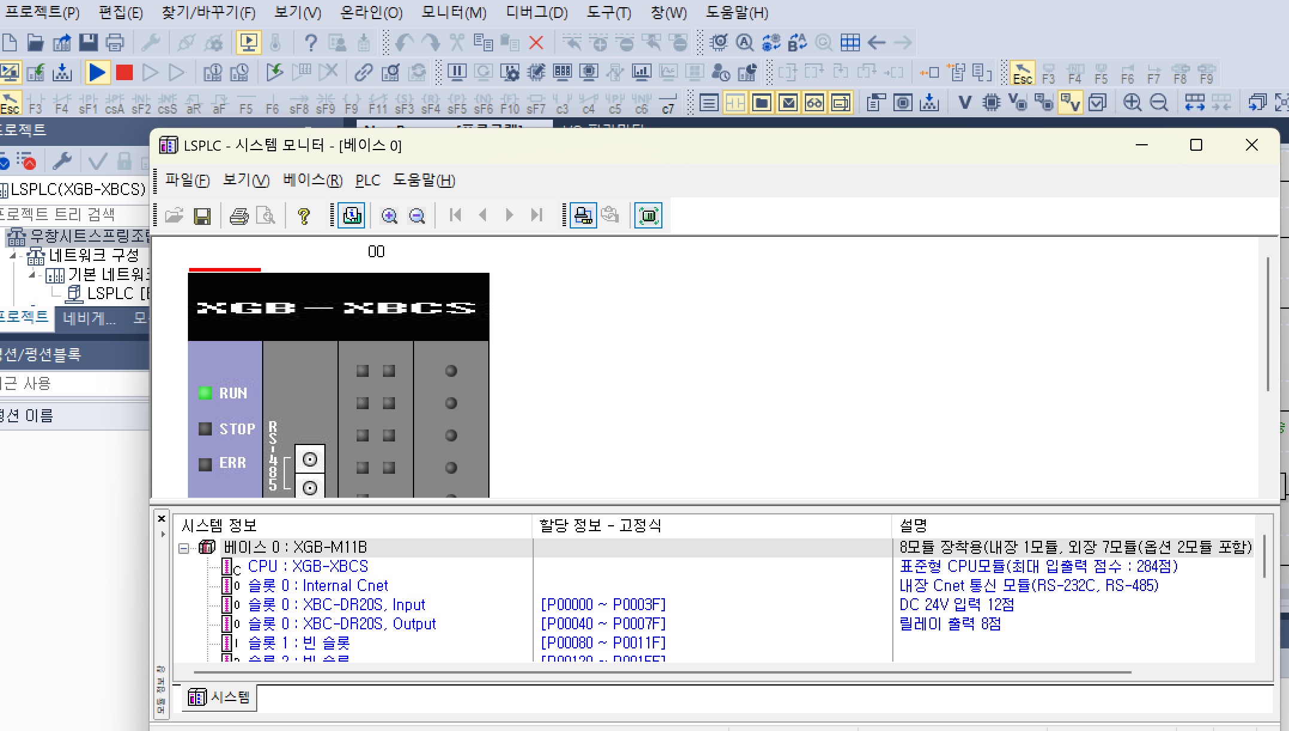This screenshot has height=731, width=1289.
Task: Open the 디버그(D) menu
Action: coord(537,13)
